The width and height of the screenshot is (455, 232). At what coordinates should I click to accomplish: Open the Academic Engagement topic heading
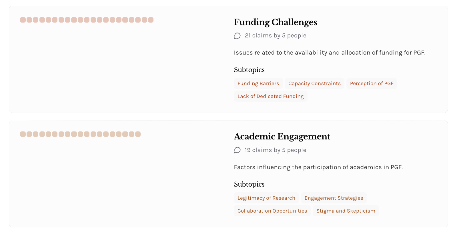coord(282,136)
